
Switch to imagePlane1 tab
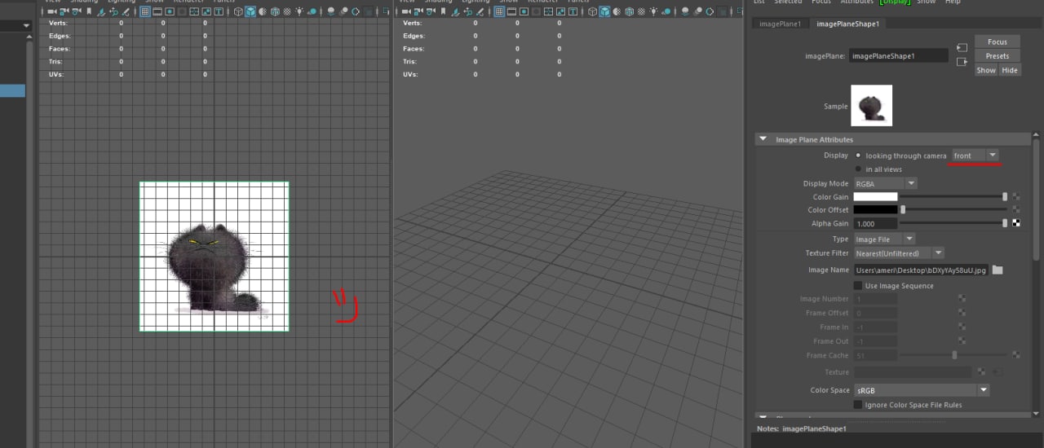pyautogui.click(x=781, y=24)
